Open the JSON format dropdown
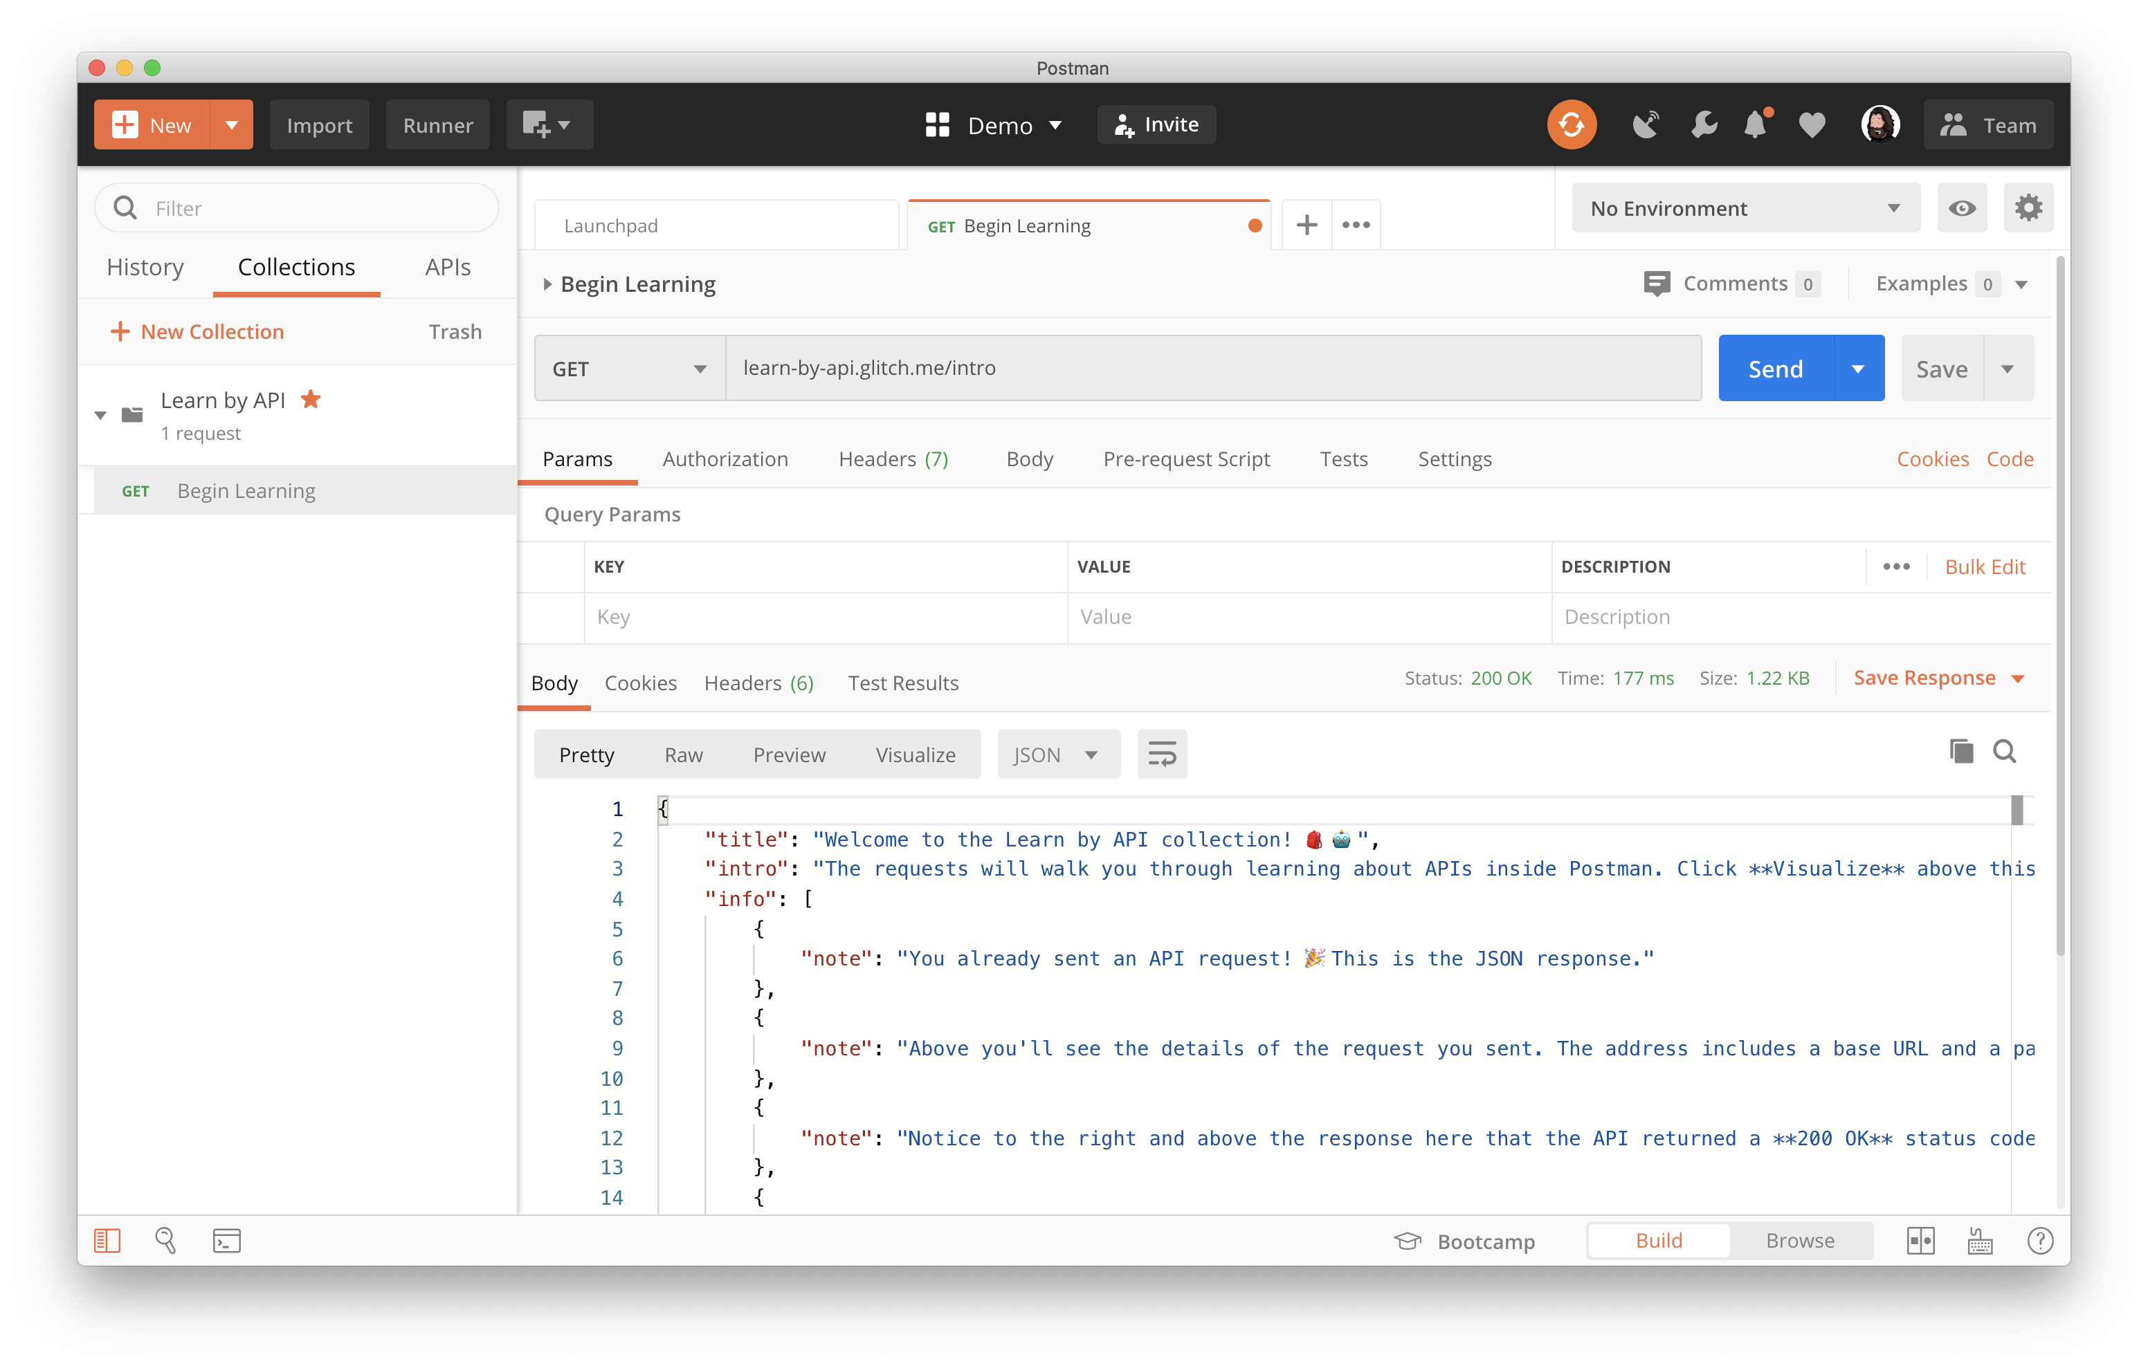This screenshot has height=1368, width=2148. pyautogui.click(x=1058, y=755)
